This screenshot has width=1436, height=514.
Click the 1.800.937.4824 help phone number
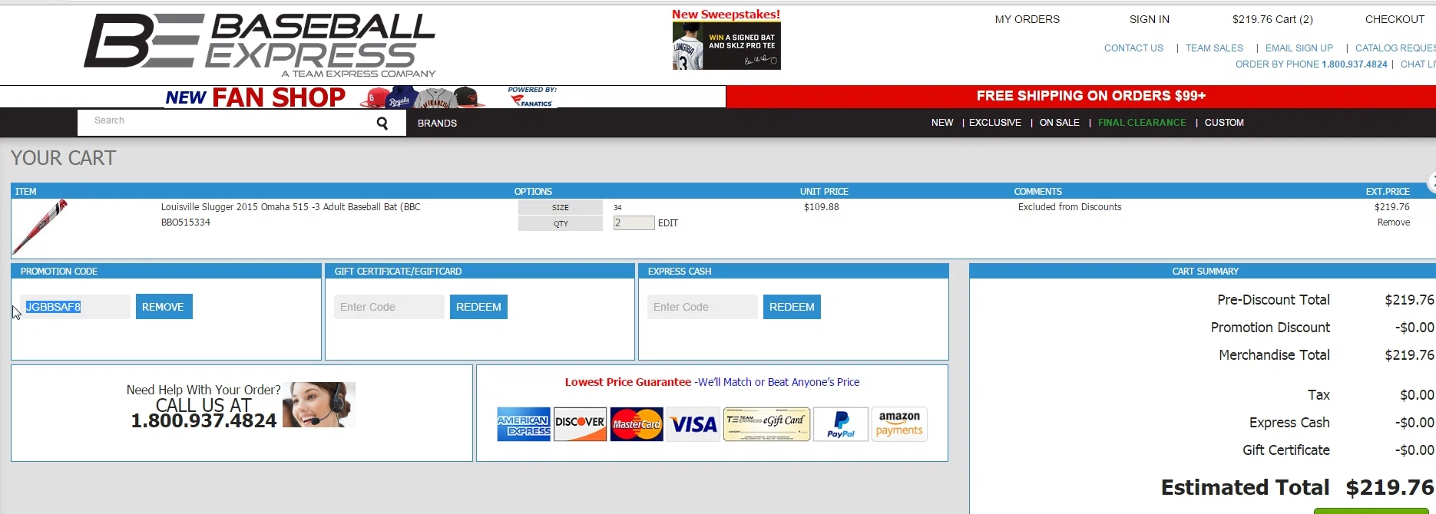(x=203, y=421)
